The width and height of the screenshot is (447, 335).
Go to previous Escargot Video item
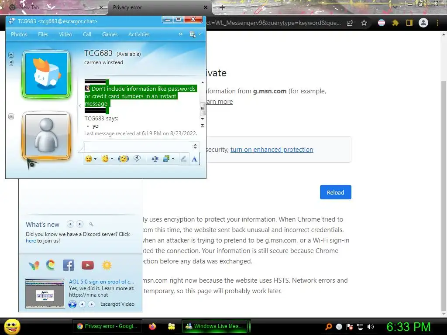[x=82, y=304]
